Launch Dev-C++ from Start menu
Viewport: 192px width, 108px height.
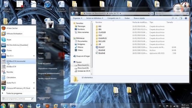pyautogui.click(x=18, y=56)
